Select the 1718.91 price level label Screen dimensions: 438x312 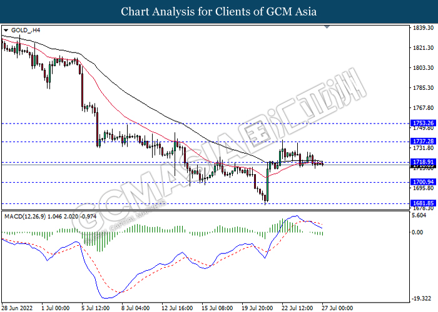click(422, 162)
